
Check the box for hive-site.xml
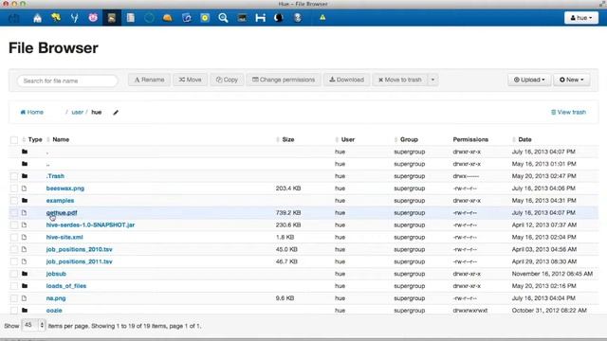click(14, 238)
